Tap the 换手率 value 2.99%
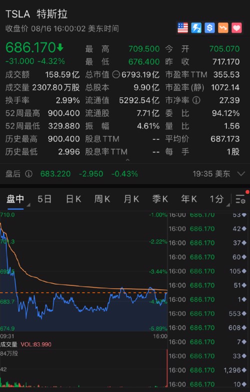 click(67, 100)
